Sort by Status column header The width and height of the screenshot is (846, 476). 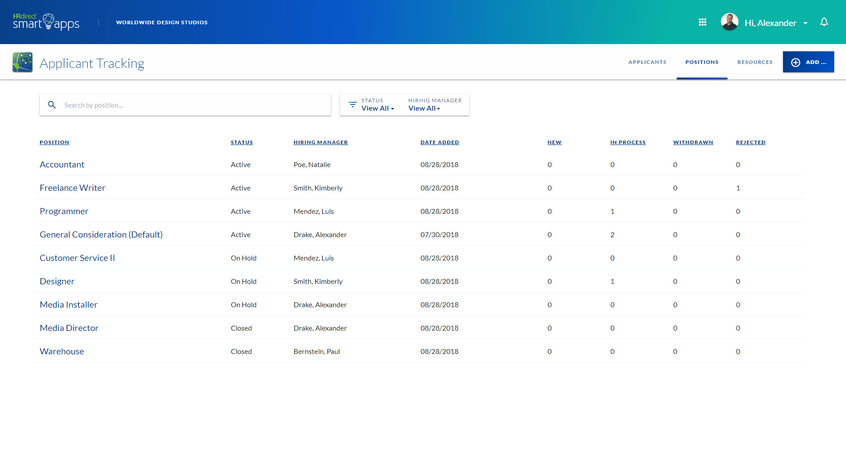[x=241, y=142]
